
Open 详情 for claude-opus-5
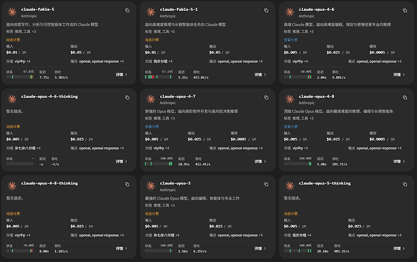click(x=260, y=249)
